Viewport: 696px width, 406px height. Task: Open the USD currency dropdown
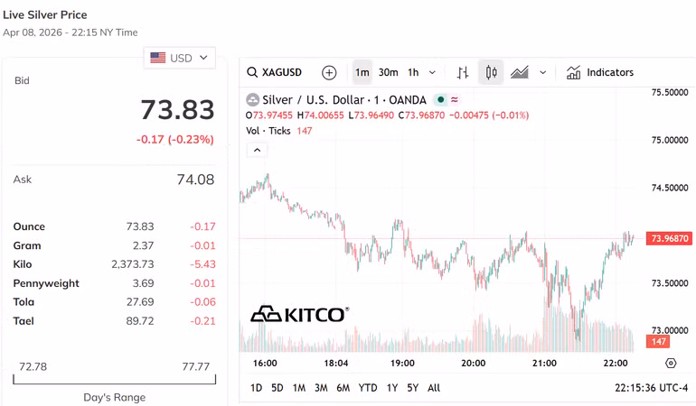coord(180,58)
